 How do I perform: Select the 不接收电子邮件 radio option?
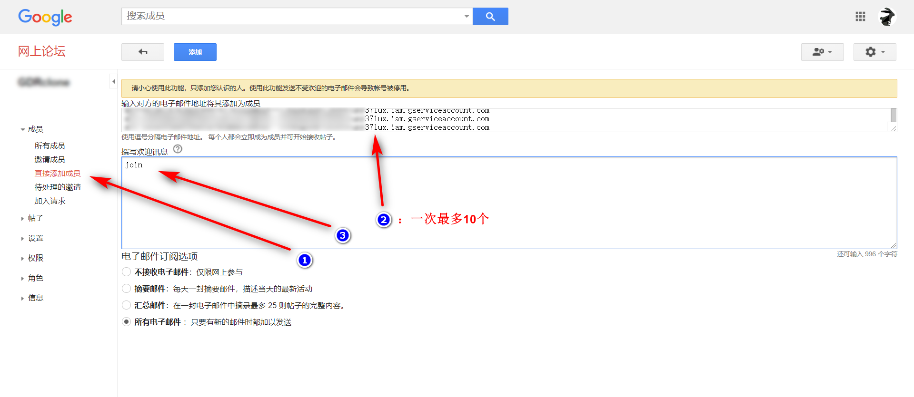click(126, 272)
